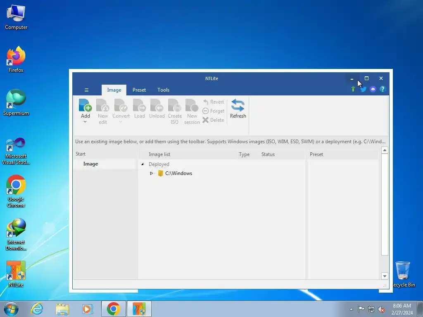423x317 pixels.
Task: Click the Revert button
Action: coord(214,102)
